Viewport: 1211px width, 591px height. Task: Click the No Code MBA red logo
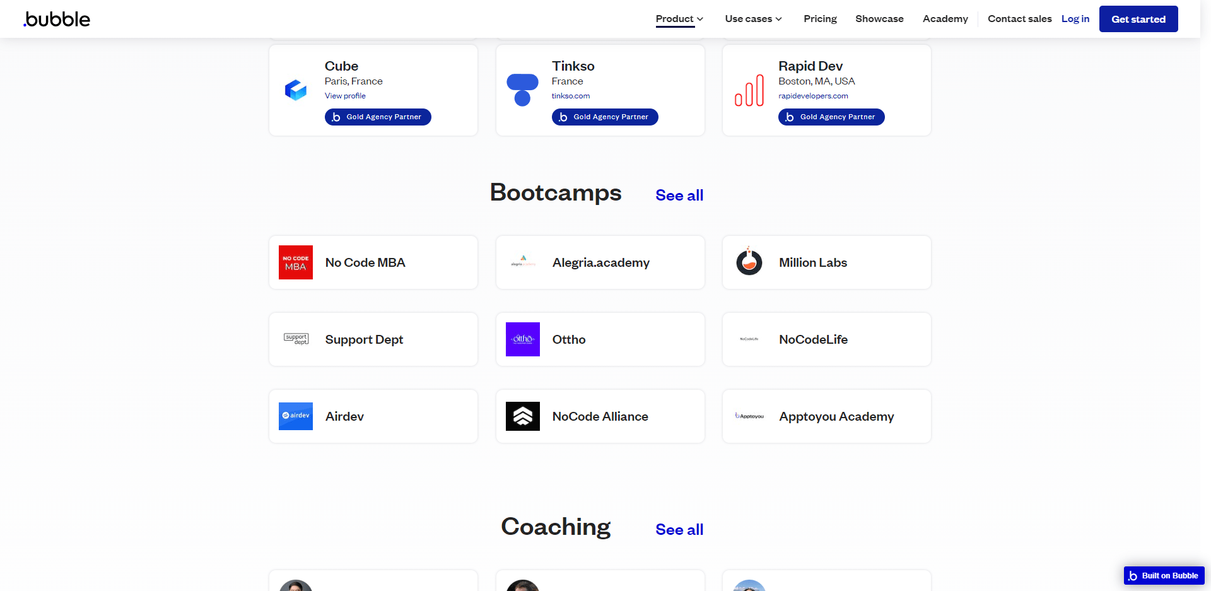pyautogui.click(x=296, y=262)
